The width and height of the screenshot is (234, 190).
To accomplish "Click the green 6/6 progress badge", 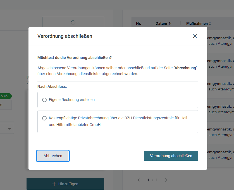I will [5, 96].
